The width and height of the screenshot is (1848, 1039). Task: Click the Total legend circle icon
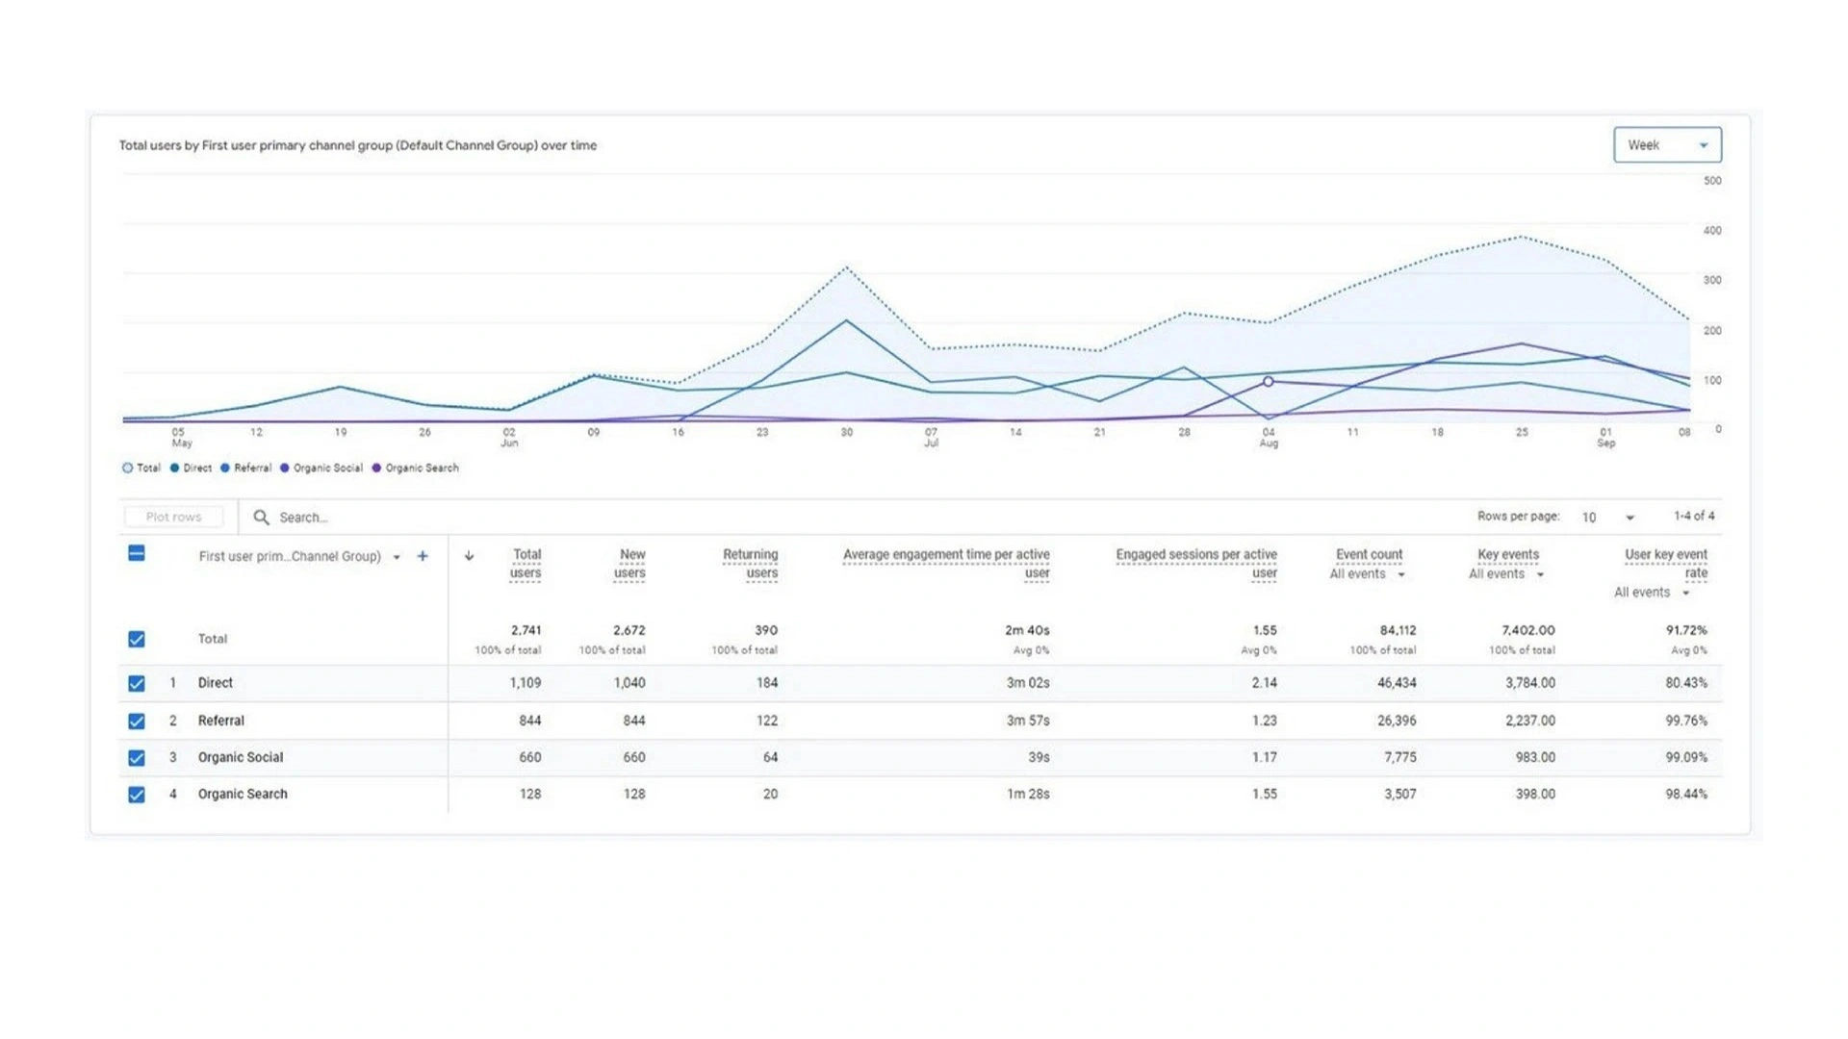pos(127,469)
